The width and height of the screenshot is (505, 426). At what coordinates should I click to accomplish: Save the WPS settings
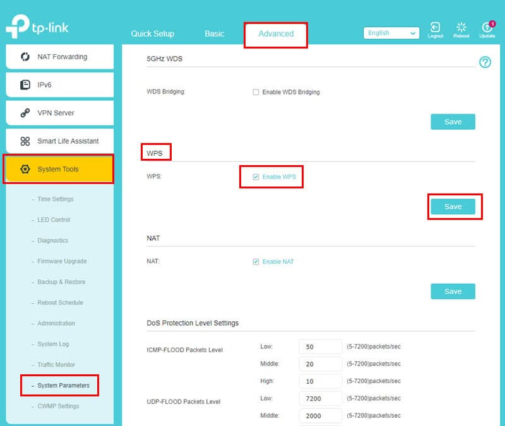coord(453,207)
